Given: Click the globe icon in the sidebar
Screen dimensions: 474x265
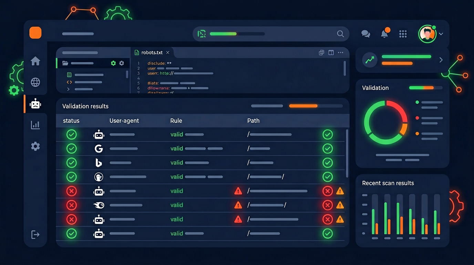Looking at the screenshot, I should [x=35, y=82].
